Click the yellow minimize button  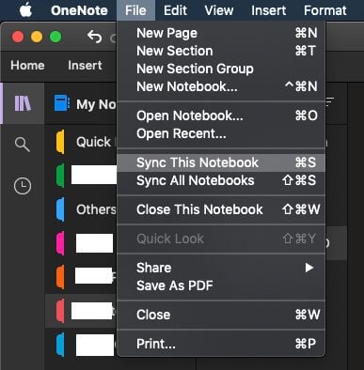pos(37,37)
